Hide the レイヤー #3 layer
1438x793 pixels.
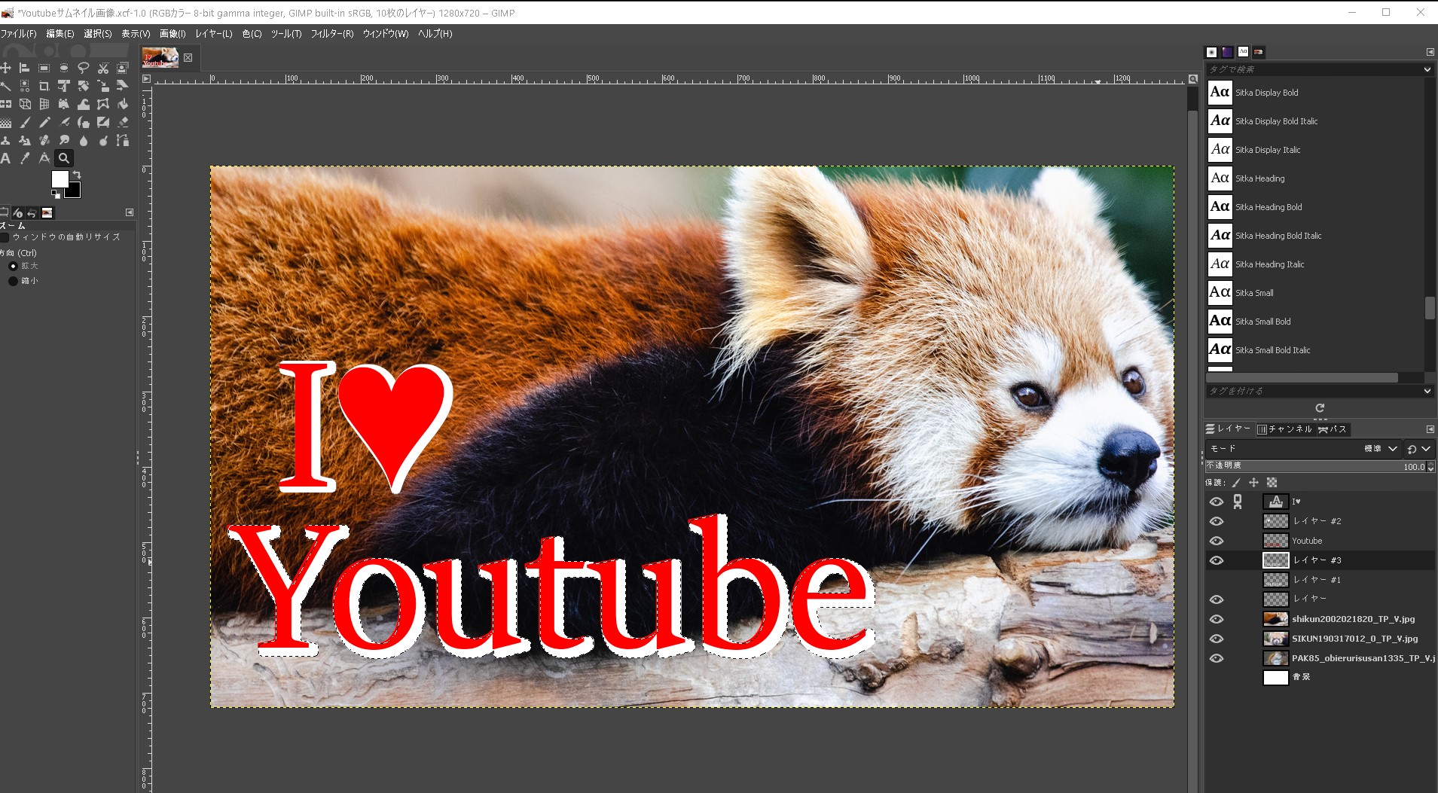1217,560
